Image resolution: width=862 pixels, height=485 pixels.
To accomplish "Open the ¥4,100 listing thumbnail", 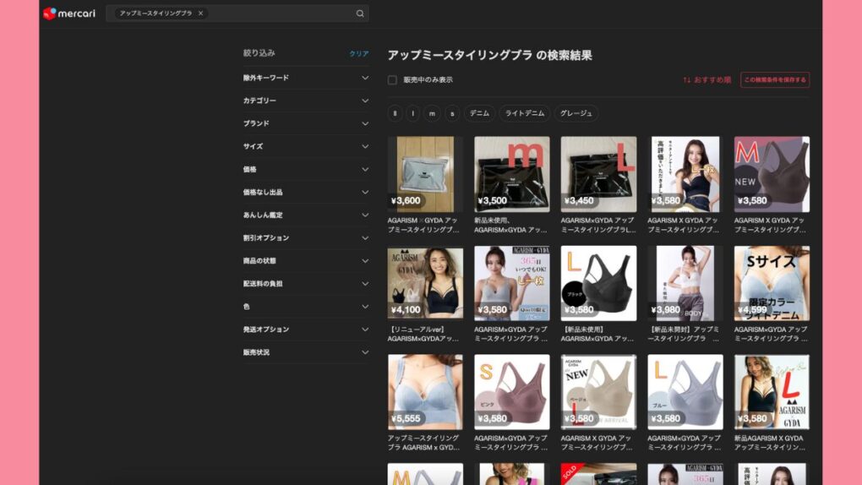I will [425, 283].
